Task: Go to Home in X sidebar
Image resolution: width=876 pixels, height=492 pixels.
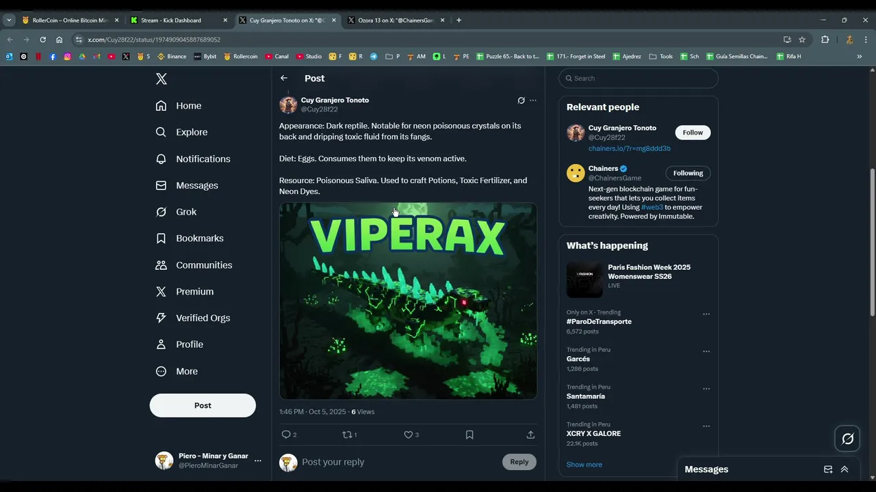Action: pos(179,106)
